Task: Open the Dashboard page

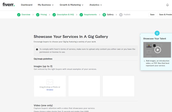Action: click(27, 5)
